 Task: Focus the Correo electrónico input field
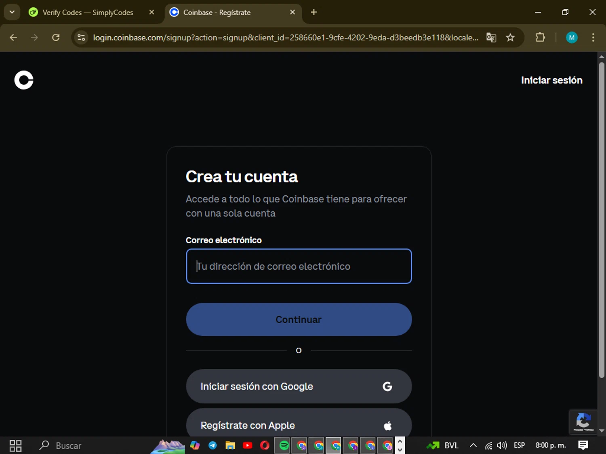tap(299, 266)
